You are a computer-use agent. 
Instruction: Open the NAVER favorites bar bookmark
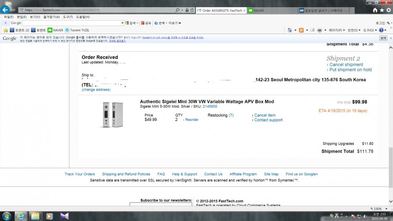click(x=55, y=30)
